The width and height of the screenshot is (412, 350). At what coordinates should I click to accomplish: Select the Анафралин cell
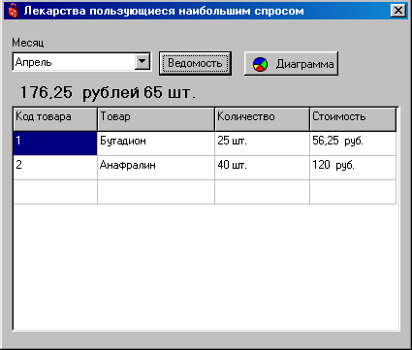click(156, 168)
